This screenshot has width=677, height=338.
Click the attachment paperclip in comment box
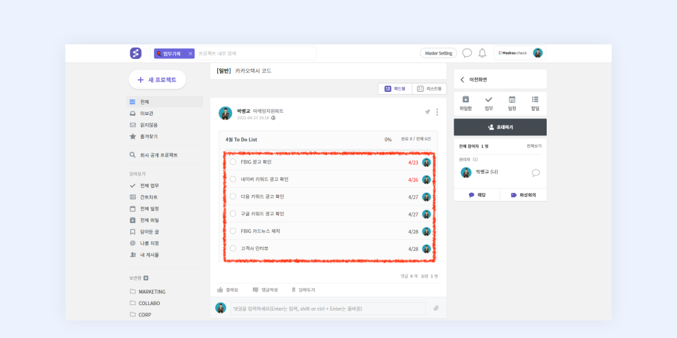click(435, 308)
